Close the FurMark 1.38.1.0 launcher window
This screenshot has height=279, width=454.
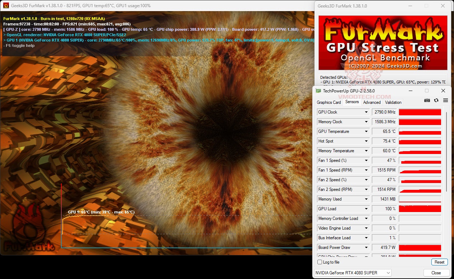point(443,6)
